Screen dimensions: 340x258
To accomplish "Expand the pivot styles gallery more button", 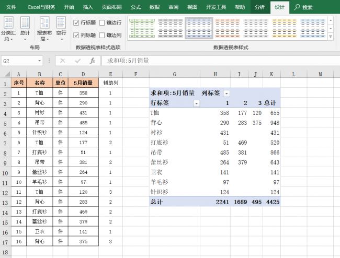I will (331, 37).
